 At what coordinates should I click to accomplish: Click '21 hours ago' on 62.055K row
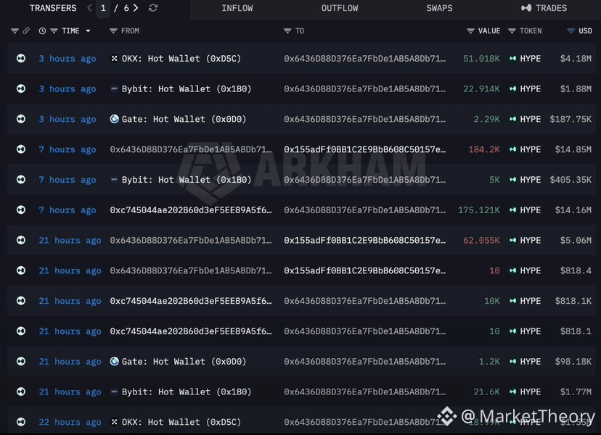pyautogui.click(x=70, y=241)
